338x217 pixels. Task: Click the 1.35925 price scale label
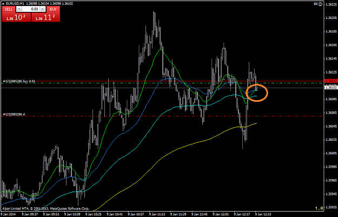point(332,207)
